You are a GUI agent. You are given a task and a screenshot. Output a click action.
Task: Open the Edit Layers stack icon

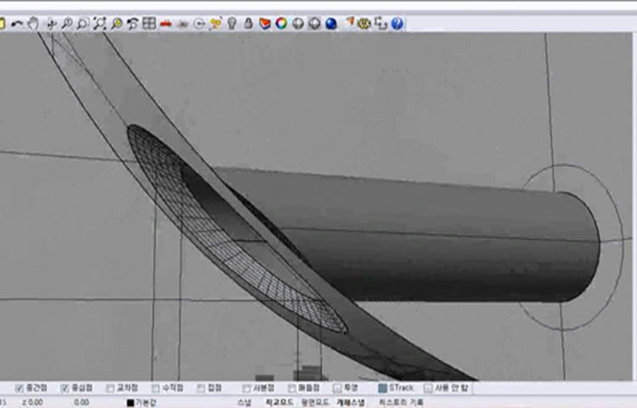click(x=265, y=24)
